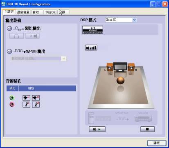Click the right microphone jack icon

click(x=36, y=105)
